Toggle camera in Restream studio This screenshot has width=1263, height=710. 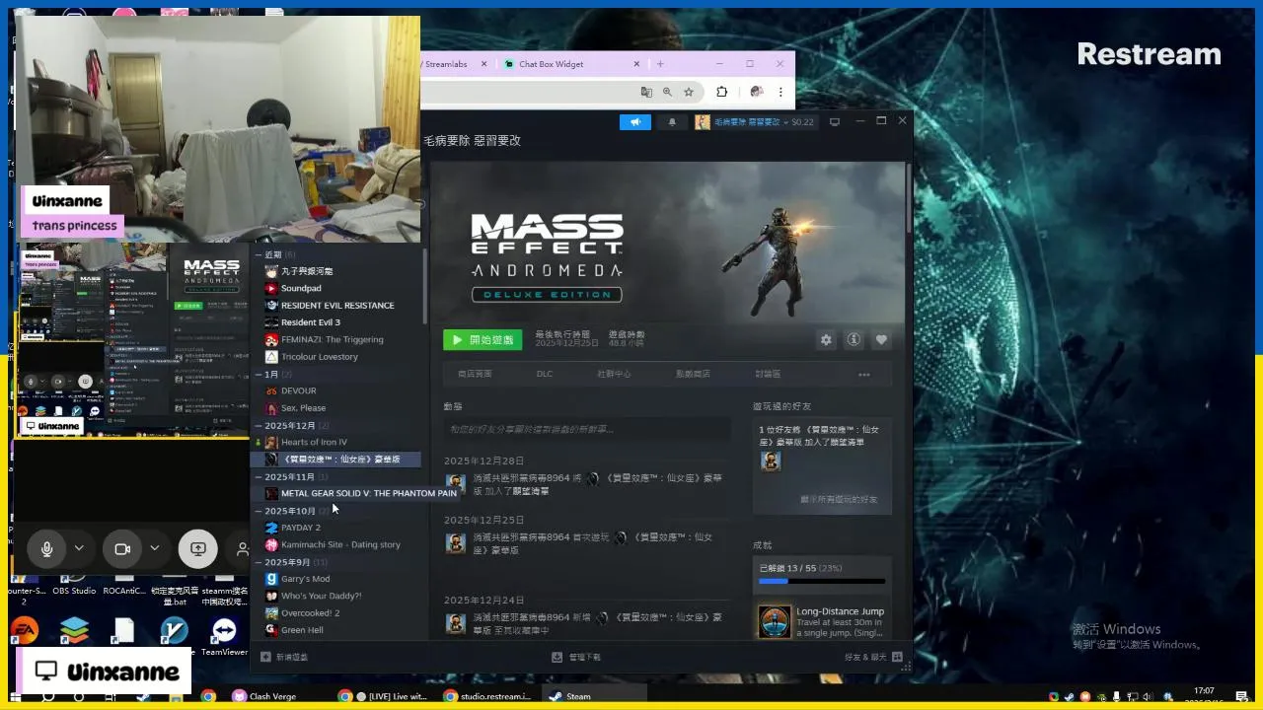[x=122, y=548]
